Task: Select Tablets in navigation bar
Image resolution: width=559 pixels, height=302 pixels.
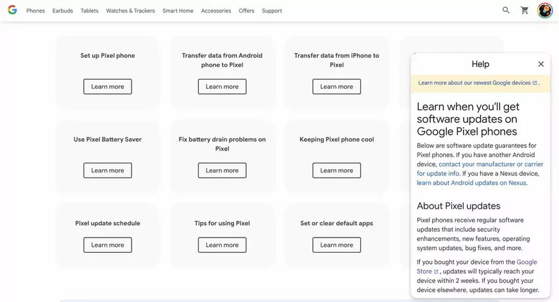Action: tap(89, 11)
